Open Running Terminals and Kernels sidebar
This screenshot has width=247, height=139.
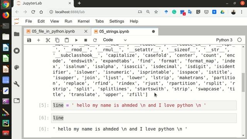(17, 51)
